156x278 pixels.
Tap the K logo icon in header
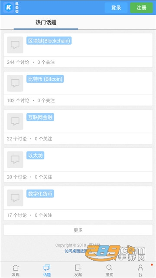9,7
